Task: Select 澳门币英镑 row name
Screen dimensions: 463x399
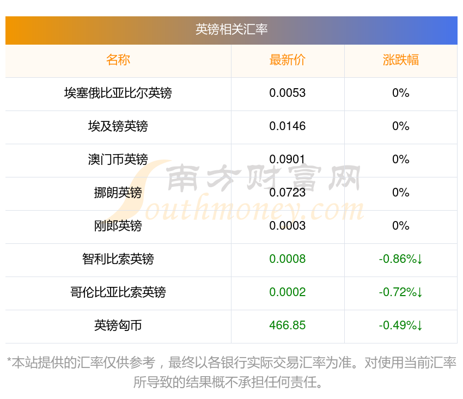Action: pos(118,159)
